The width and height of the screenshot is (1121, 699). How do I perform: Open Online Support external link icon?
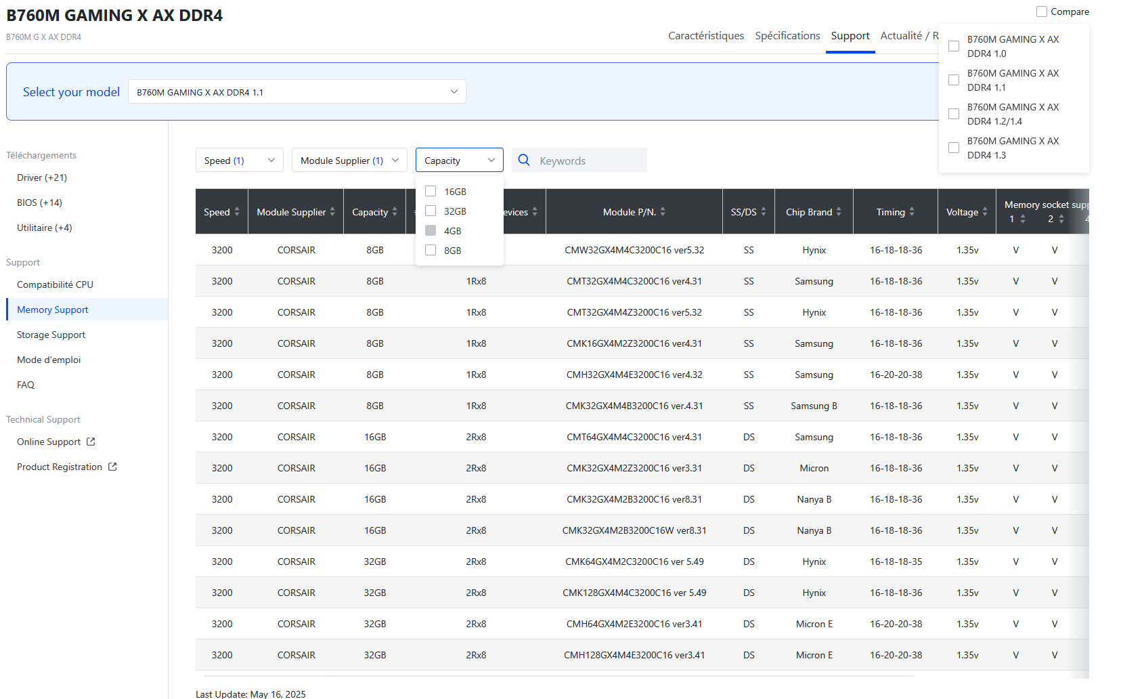click(91, 442)
